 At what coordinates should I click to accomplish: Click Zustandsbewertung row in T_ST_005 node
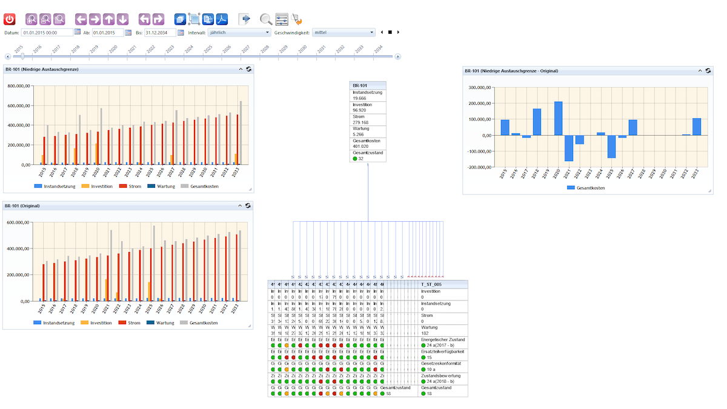point(443,379)
